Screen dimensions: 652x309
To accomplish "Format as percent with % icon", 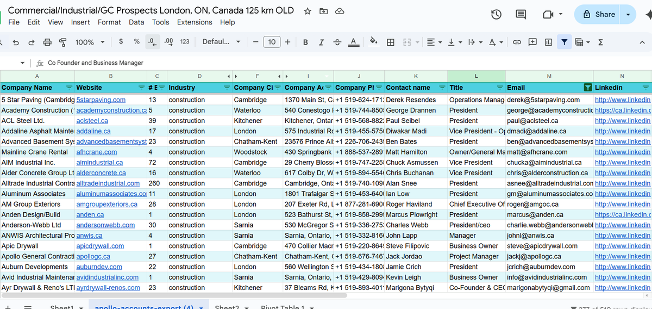I will point(137,42).
